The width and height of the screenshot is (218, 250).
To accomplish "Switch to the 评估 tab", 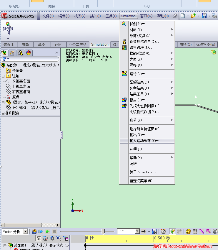I will [x=58, y=45].
